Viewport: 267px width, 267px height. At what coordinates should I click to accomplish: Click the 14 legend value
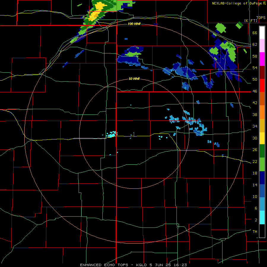(x=255, y=185)
